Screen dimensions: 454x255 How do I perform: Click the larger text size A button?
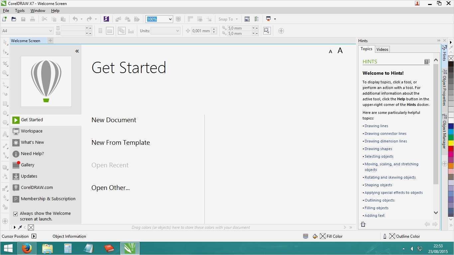[x=340, y=51]
